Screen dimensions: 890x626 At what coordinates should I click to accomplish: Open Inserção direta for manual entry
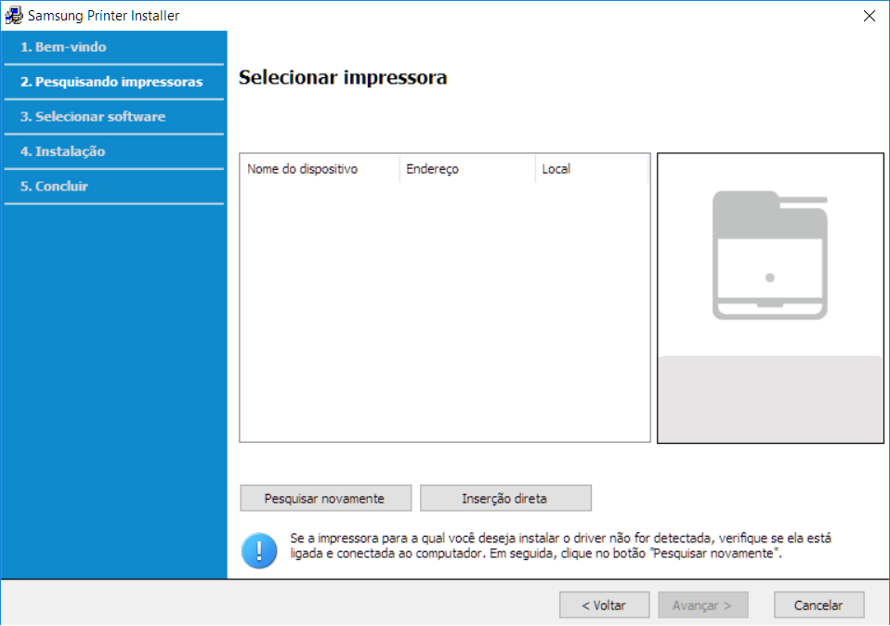coord(504,498)
